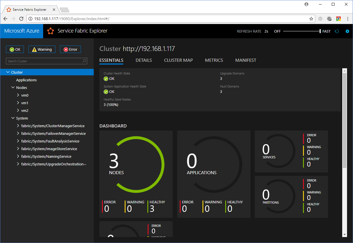This screenshot has width=353, height=243.
Task: Select Applications in the tree
Action: point(26,80)
